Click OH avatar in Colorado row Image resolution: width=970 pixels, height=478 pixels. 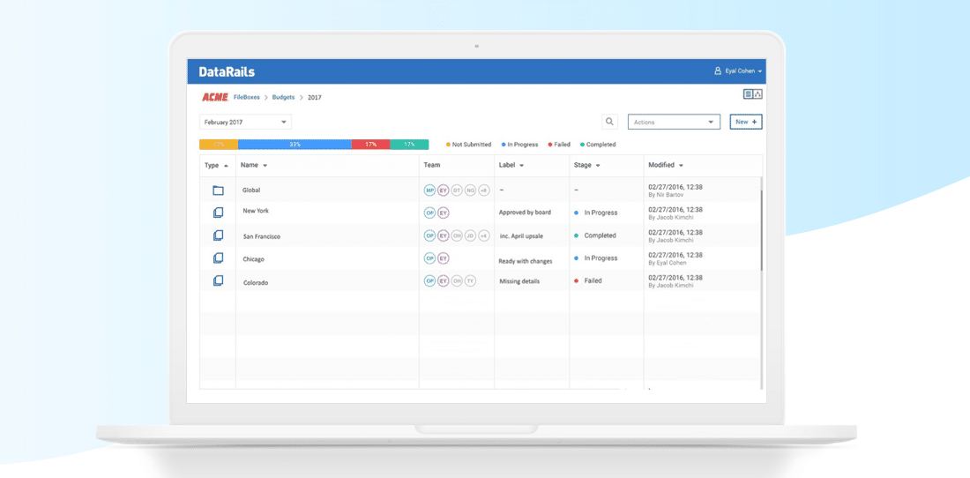(x=457, y=280)
